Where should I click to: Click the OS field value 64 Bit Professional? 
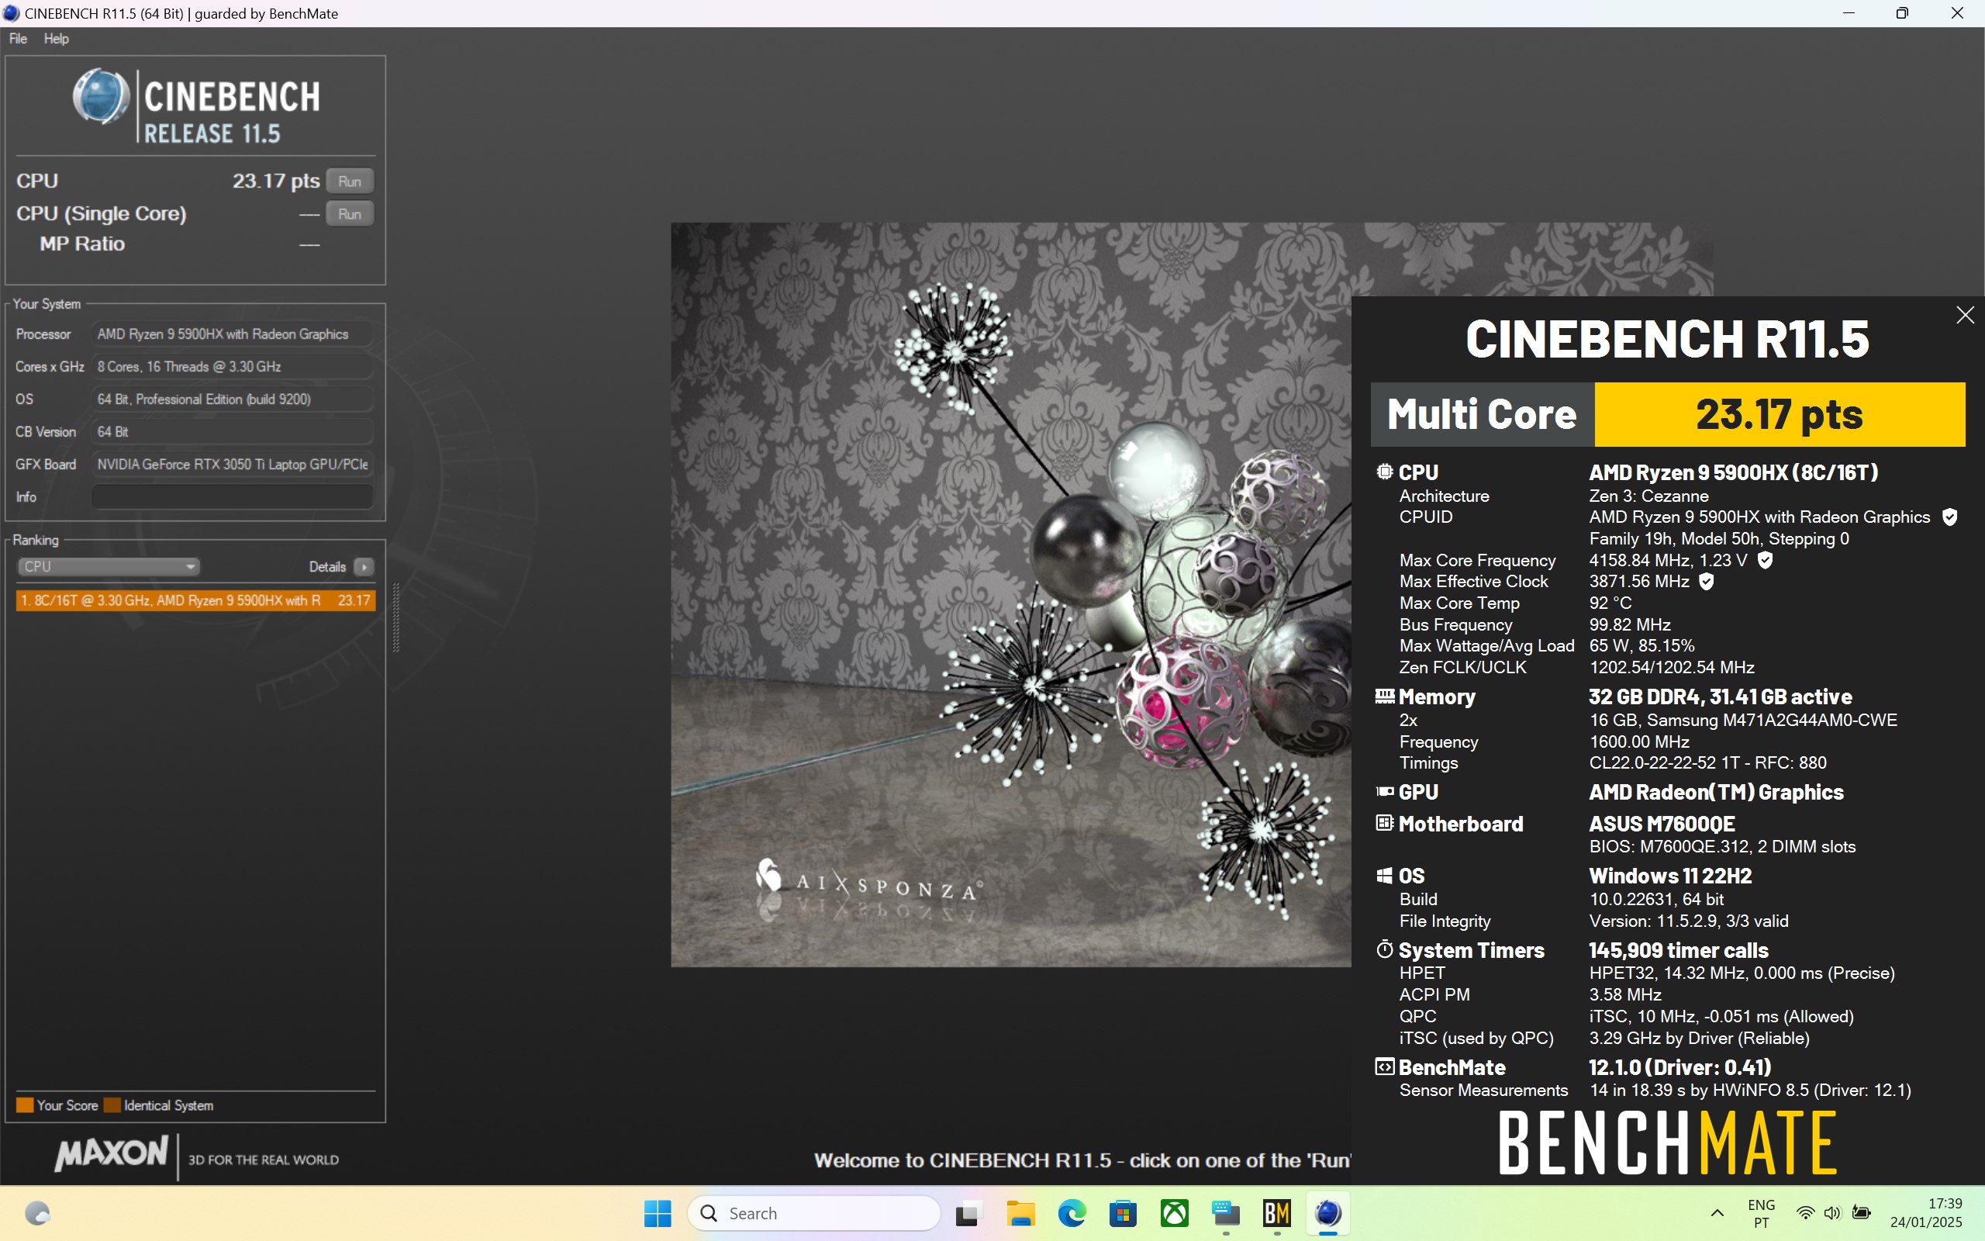(232, 399)
